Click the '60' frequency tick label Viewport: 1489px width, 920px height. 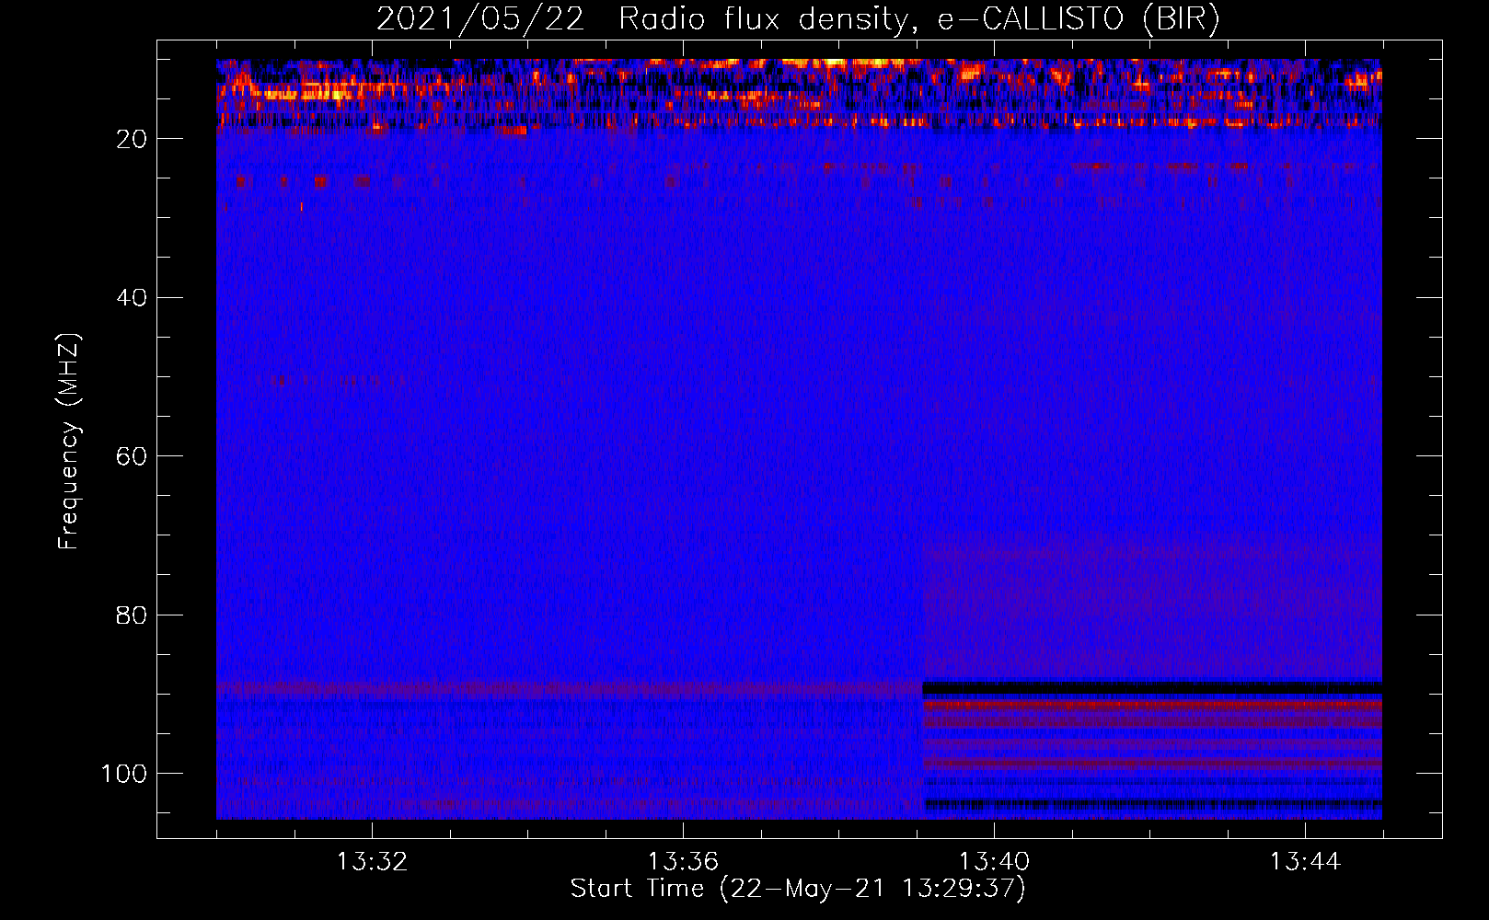[x=133, y=456]
